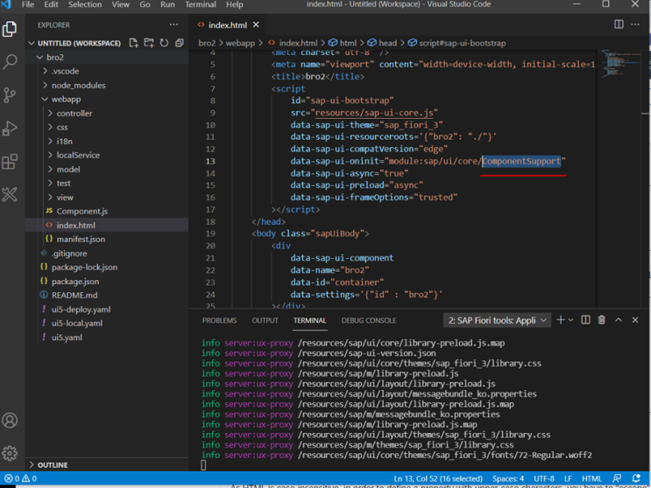Change language mode via HTML status item
651x488 pixels.
coord(591,478)
